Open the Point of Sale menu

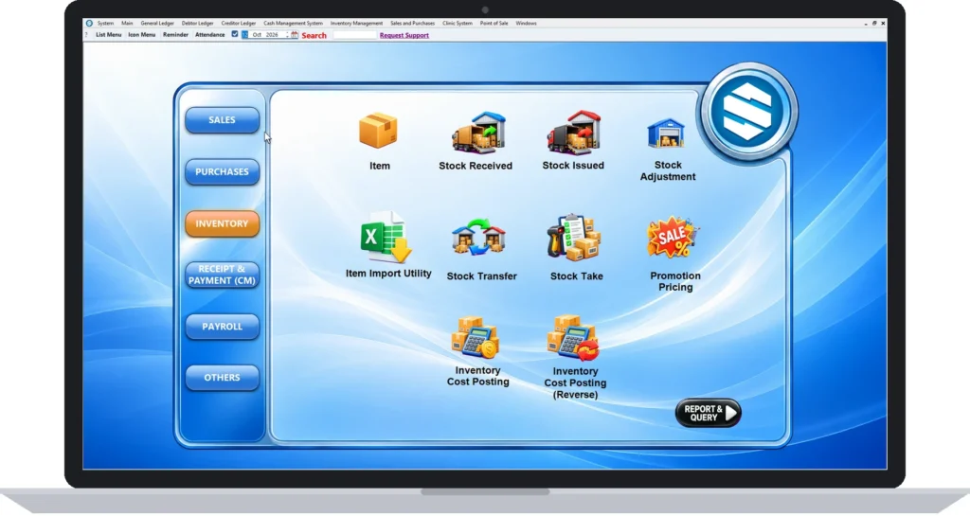494,24
